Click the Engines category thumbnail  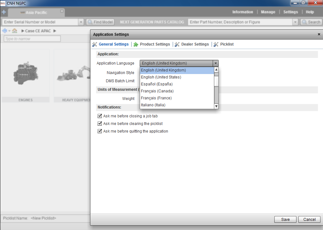click(x=25, y=76)
